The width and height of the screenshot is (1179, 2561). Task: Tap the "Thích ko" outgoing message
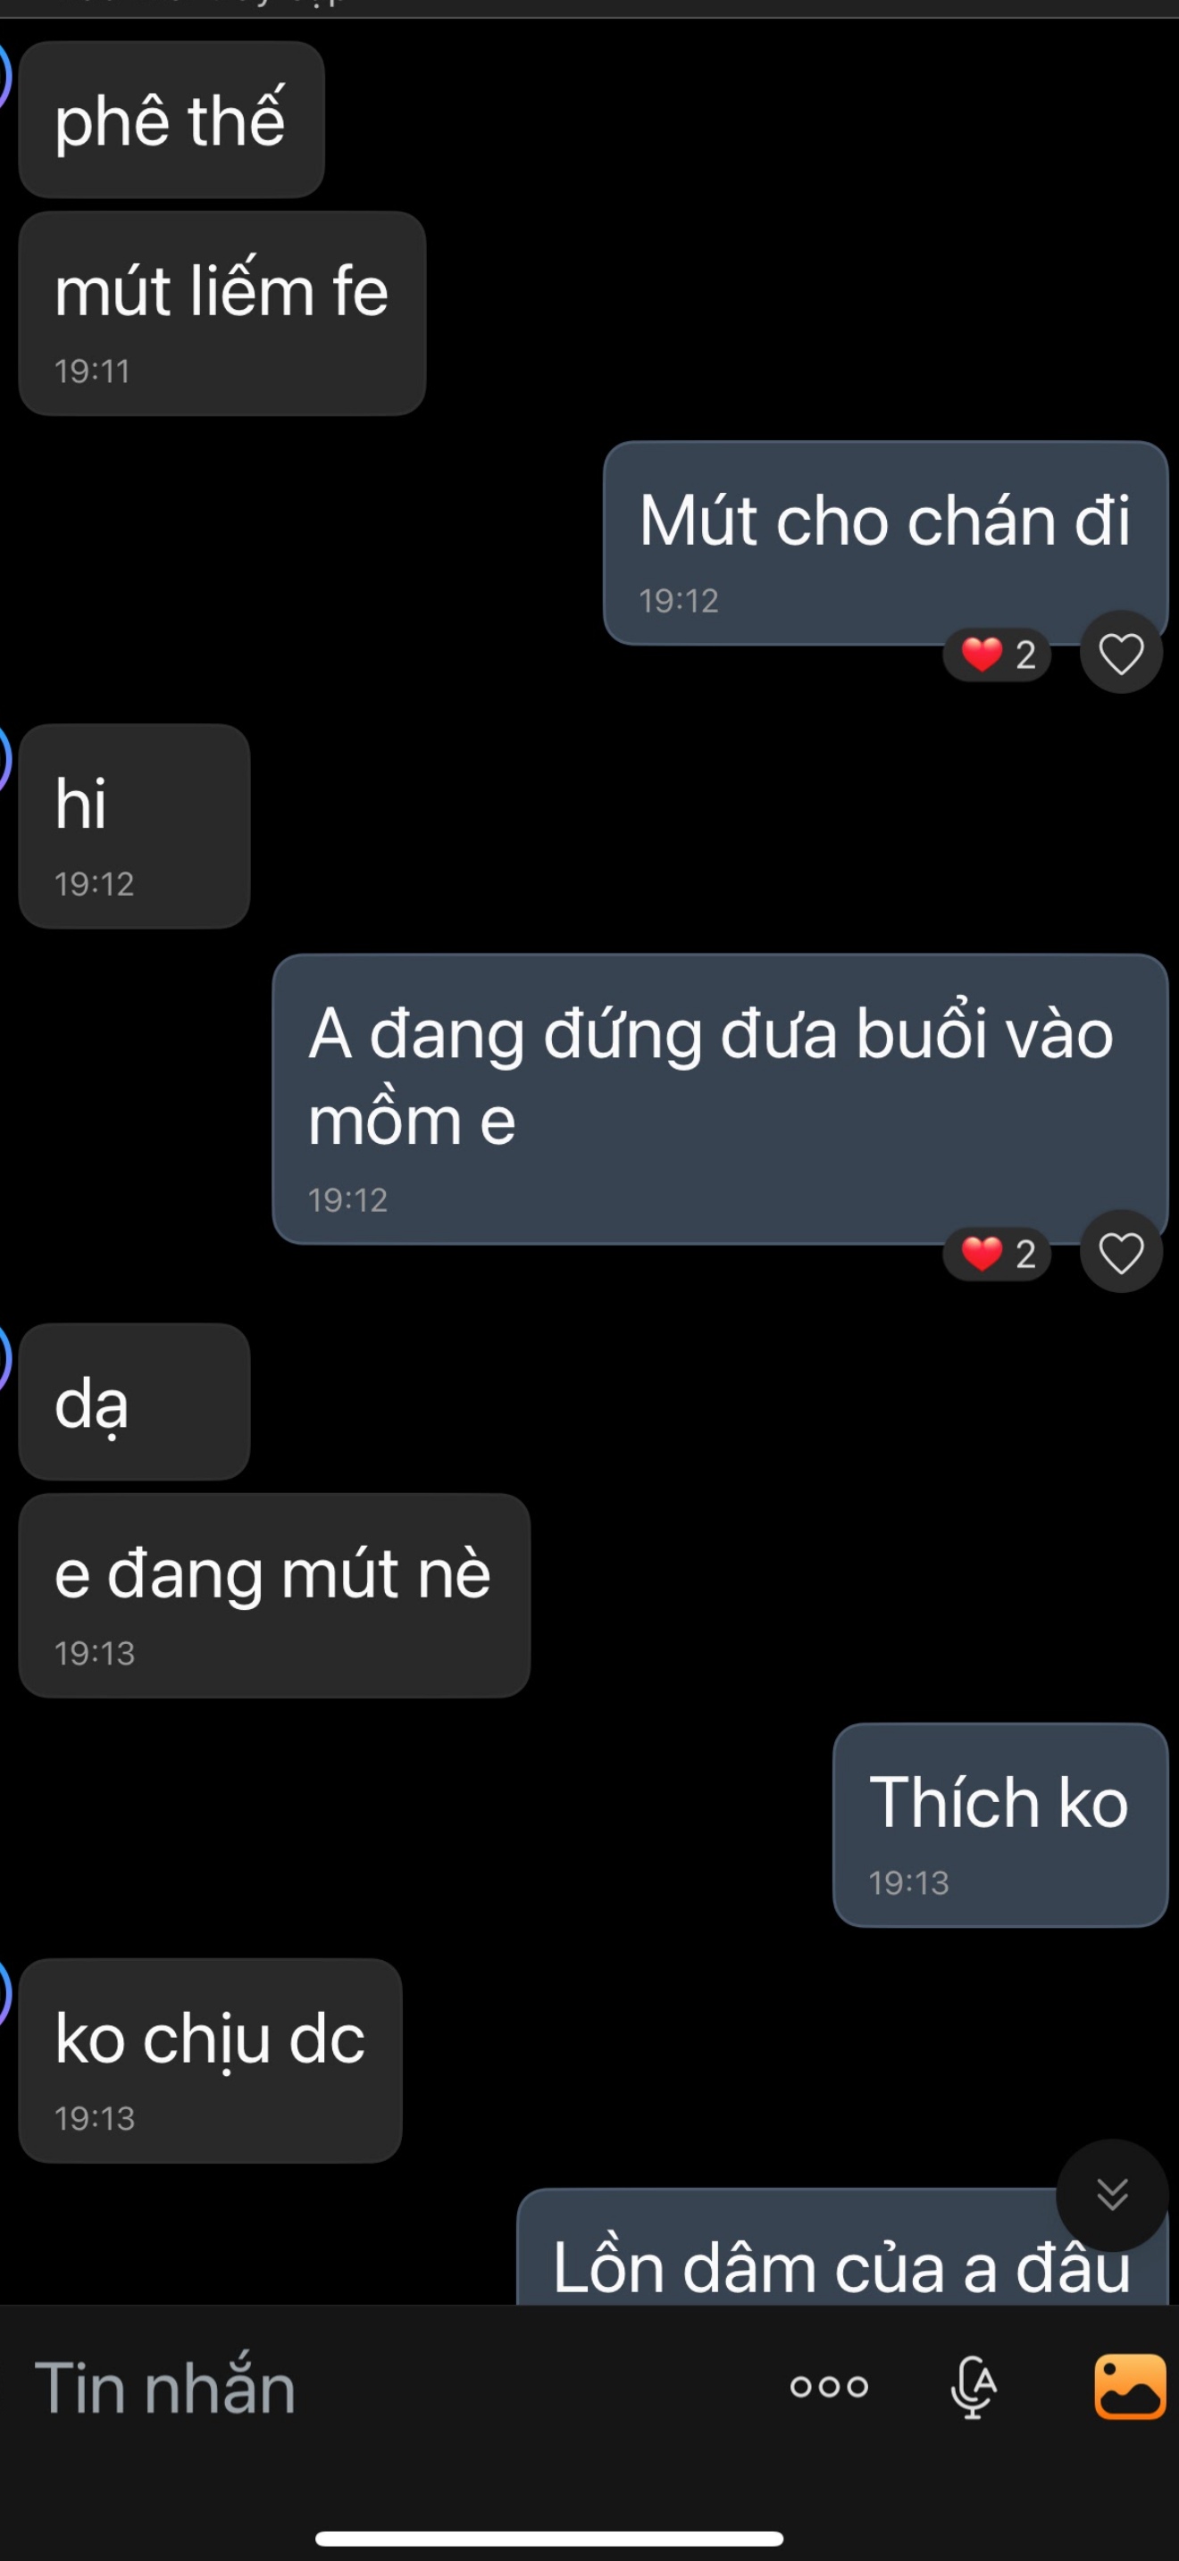999,1824
